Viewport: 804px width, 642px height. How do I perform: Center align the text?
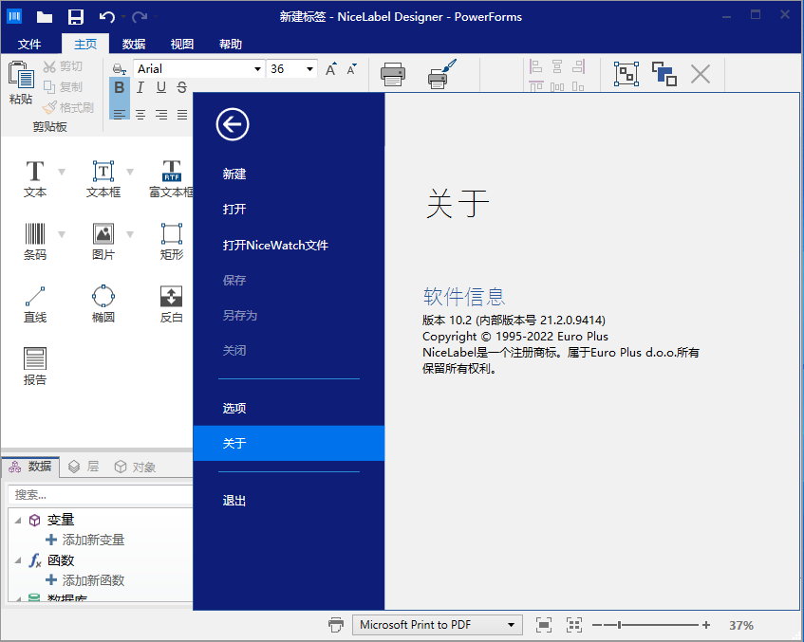(x=140, y=114)
